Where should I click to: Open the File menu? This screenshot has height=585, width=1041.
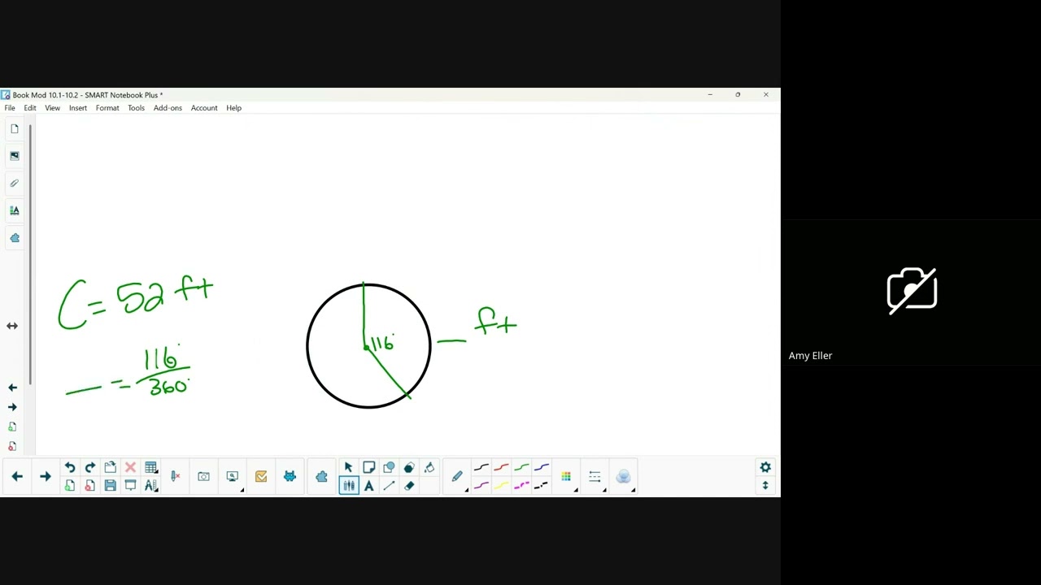point(10,108)
